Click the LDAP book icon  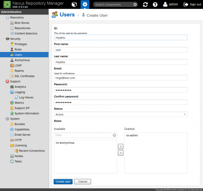point(12,65)
